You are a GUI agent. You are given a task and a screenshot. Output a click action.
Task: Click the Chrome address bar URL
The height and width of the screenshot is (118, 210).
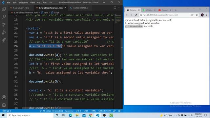coord(160,15)
